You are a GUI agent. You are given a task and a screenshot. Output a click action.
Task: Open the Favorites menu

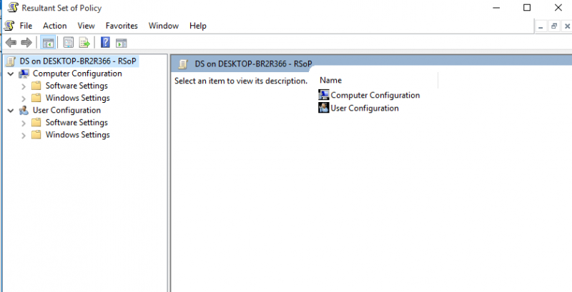point(122,26)
